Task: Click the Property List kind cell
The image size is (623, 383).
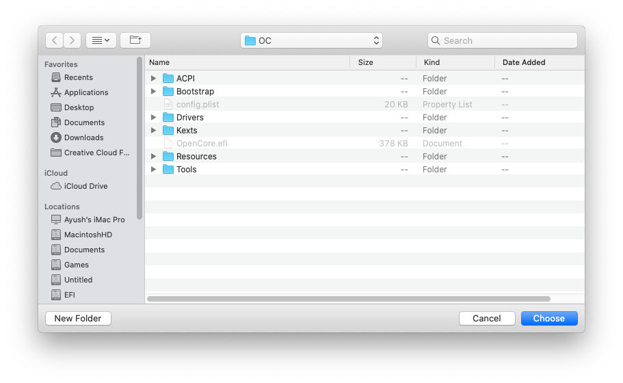Action: click(x=447, y=105)
